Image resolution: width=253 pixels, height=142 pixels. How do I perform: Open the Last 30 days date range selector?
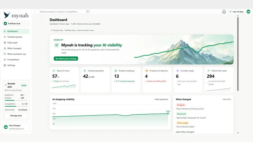click(236, 12)
